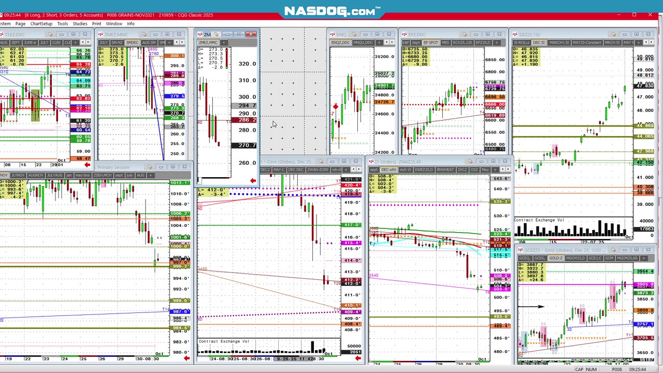The image size is (663, 373).
Task: Click link icon in ZM chart title bar
Action: (215, 34)
